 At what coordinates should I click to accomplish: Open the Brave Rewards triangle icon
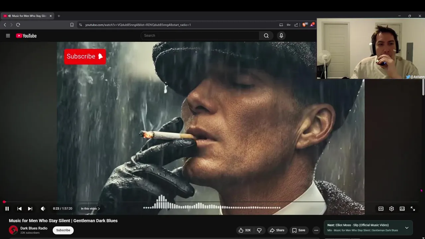(x=312, y=24)
